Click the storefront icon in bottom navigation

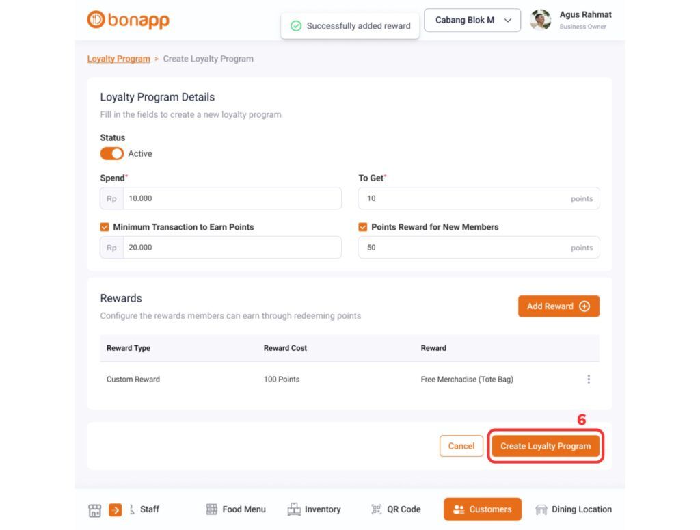tap(95, 509)
